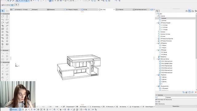Collapse the Конструирование toolbox section

point(1,14)
